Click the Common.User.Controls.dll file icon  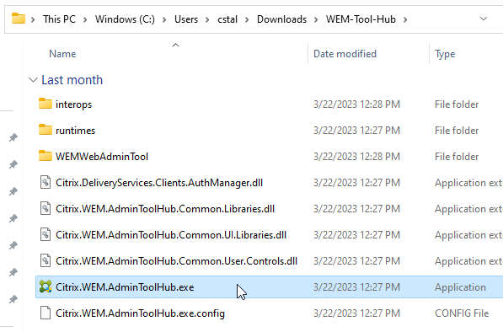[45, 260]
